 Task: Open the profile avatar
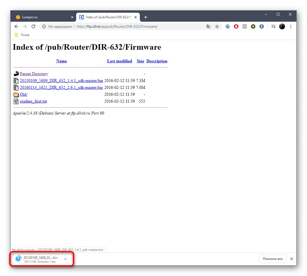coord(282,26)
